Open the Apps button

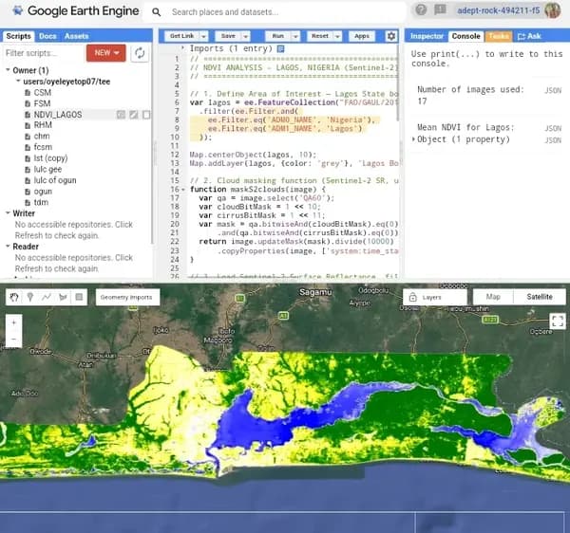[x=362, y=36]
